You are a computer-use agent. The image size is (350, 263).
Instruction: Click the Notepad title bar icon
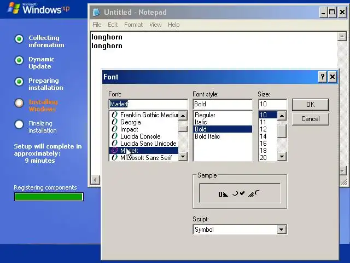(x=96, y=12)
